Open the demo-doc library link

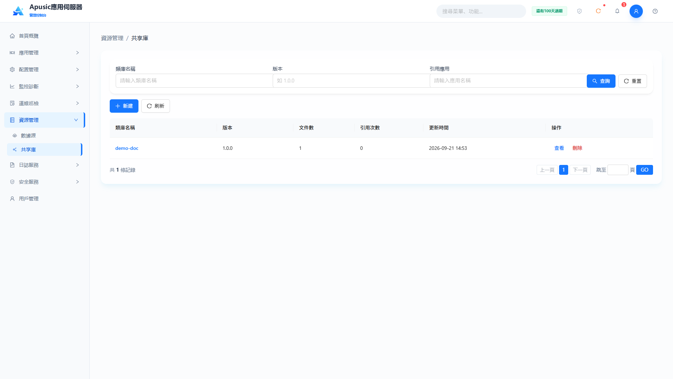(127, 148)
